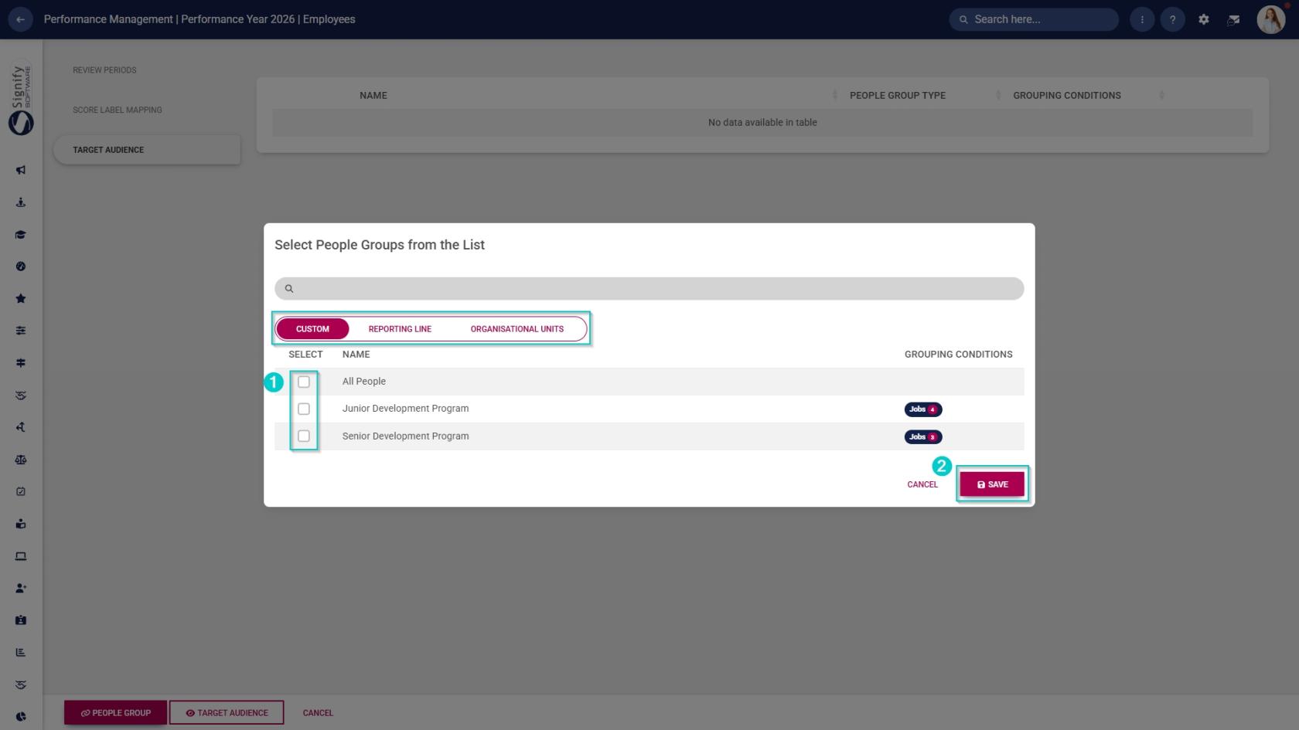
Task: Open the list chart sidebar icon
Action: (21, 652)
